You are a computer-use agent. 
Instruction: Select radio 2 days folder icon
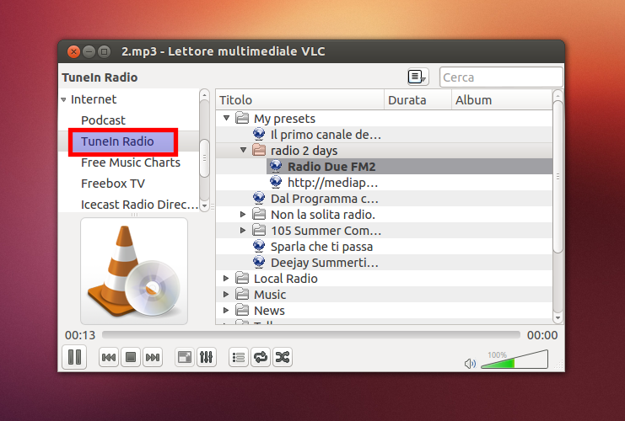click(259, 150)
